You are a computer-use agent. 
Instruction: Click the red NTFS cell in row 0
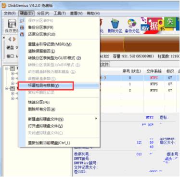(x=154, y=78)
